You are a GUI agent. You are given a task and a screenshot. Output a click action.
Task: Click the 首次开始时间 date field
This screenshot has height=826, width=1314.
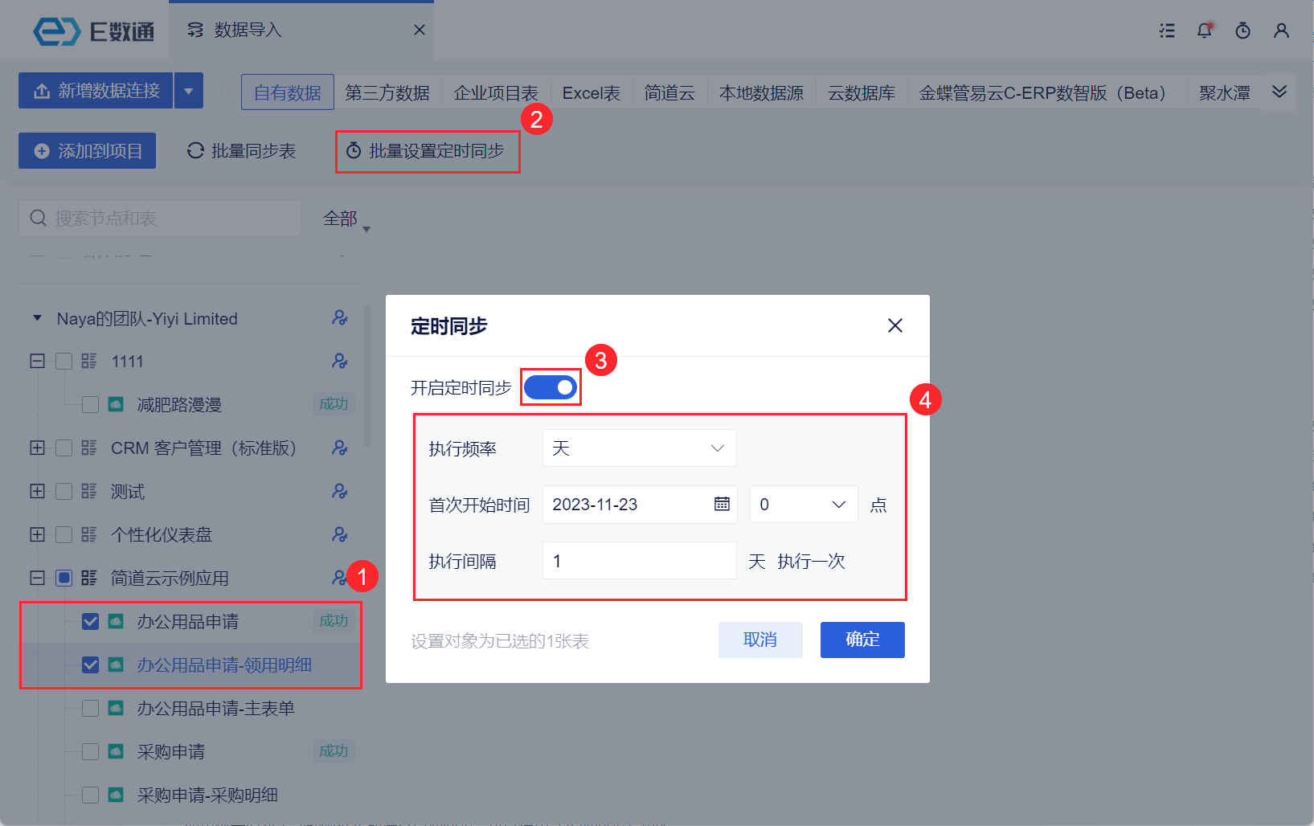[640, 504]
